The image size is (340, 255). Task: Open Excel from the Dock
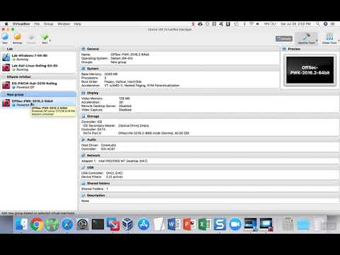pyautogui.click(x=205, y=224)
